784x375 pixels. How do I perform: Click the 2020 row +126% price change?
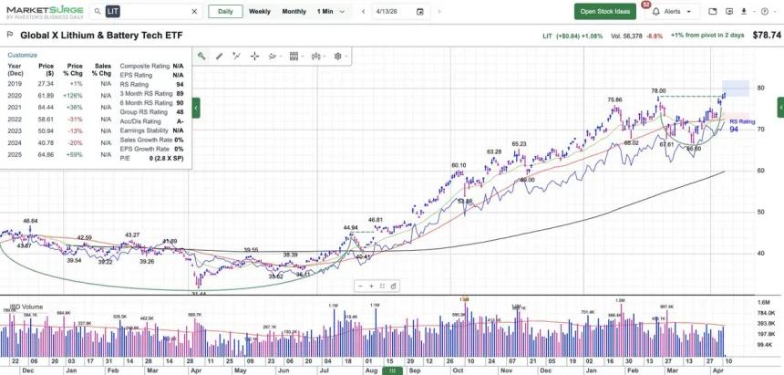pyautogui.click(x=75, y=96)
